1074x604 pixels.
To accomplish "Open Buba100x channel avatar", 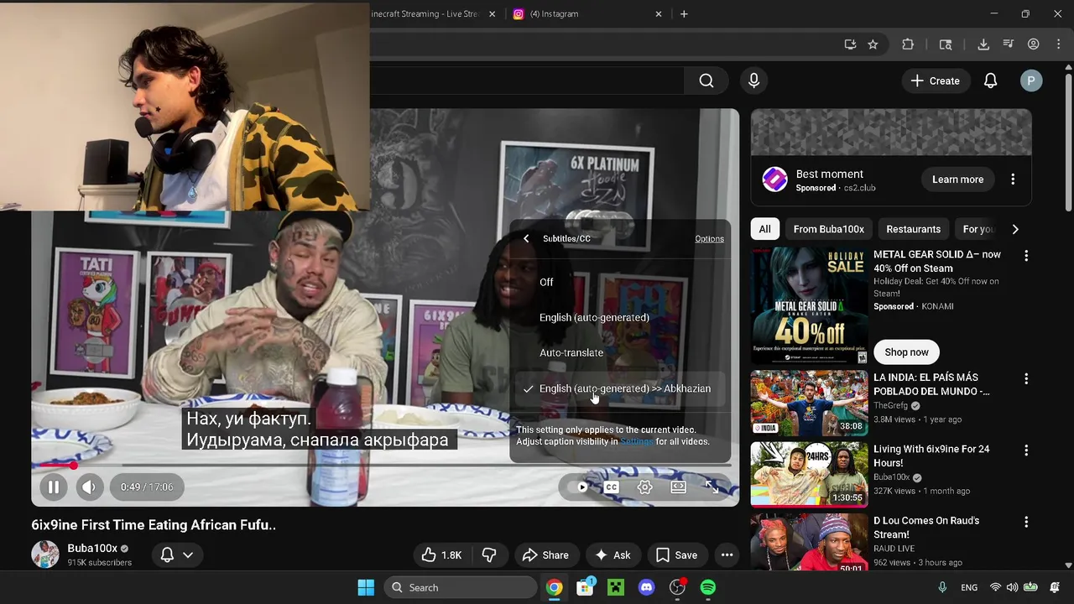I will click(45, 555).
